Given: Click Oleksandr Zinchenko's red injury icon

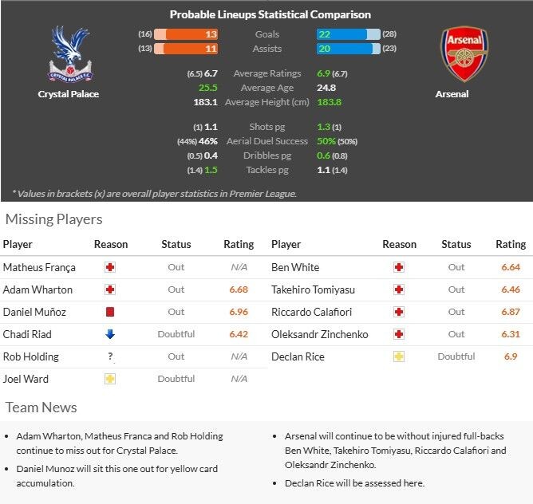Looking at the screenshot, I should point(399,334).
